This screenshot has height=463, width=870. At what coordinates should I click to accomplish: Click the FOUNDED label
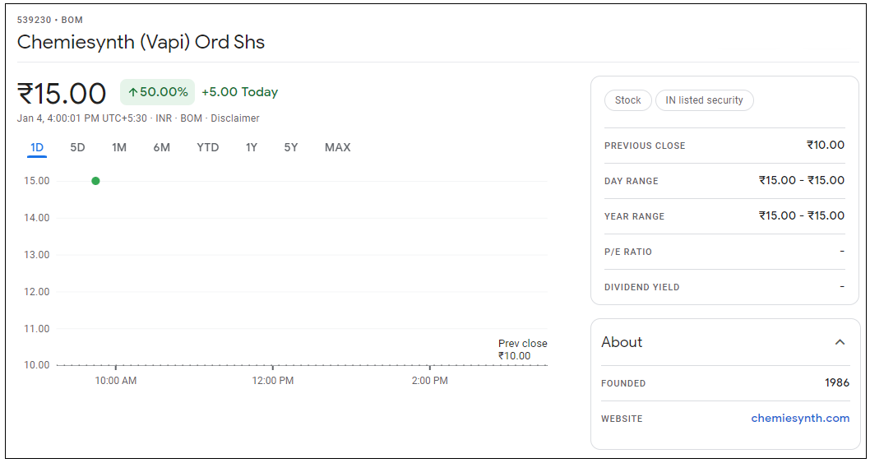(623, 383)
